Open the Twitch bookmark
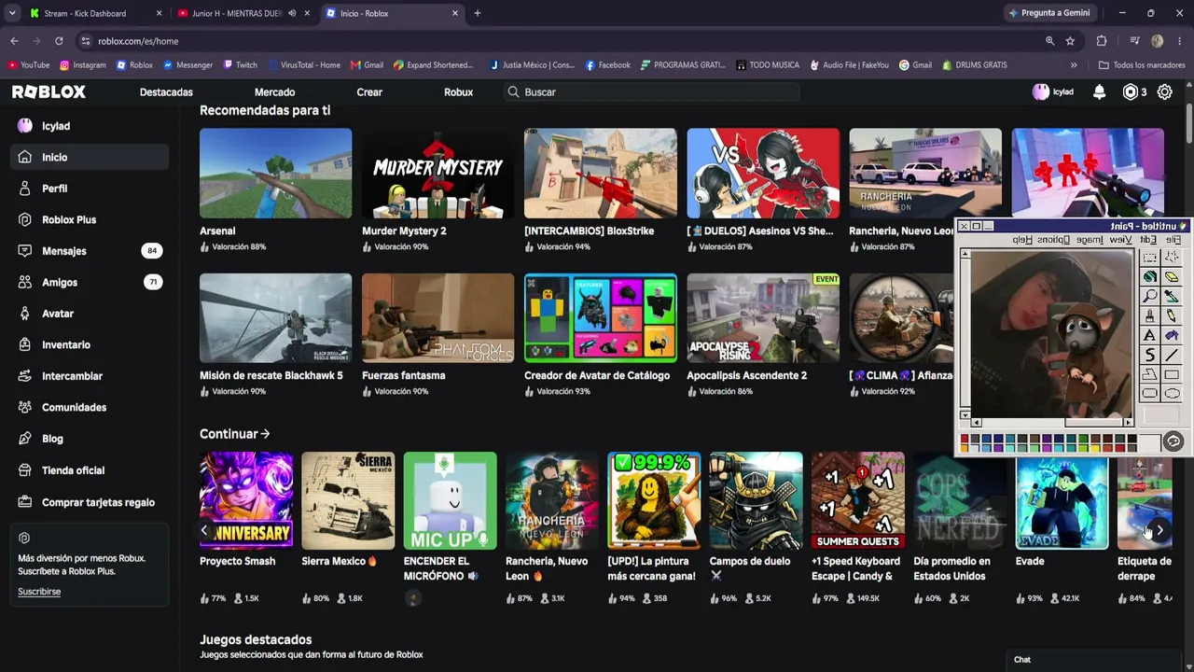The image size is (1194, 672). pos(240,65)
